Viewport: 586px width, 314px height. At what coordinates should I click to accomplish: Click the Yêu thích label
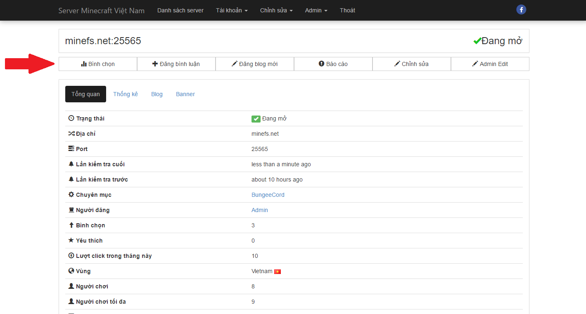pyautogui.click(x=89, y=241)
